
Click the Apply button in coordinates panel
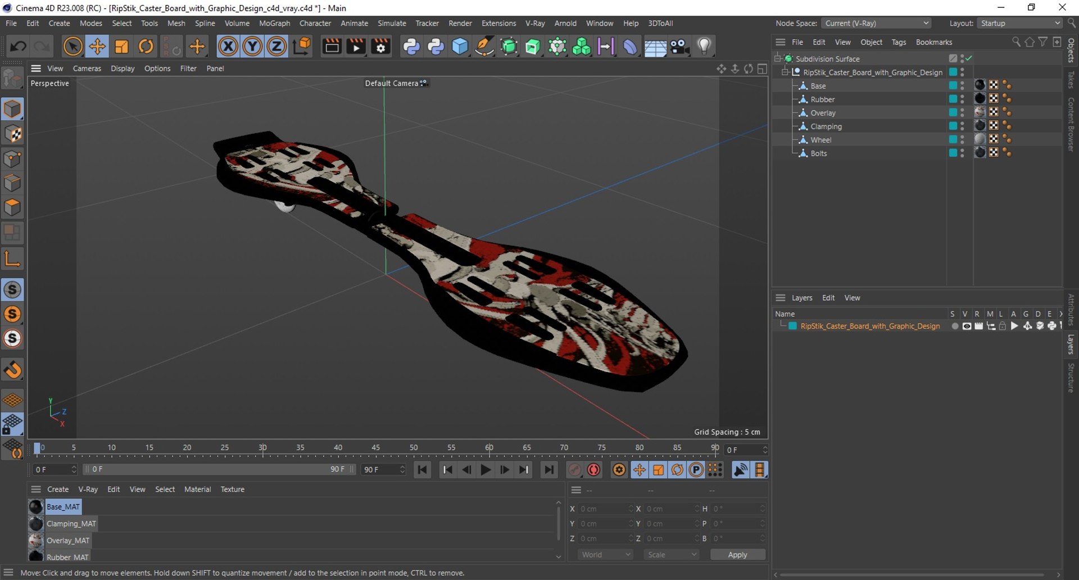(x=737, y=555)
